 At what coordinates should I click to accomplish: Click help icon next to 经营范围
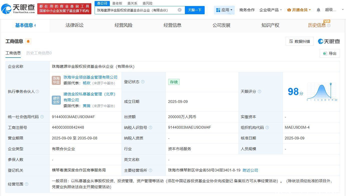click(27, 184)
